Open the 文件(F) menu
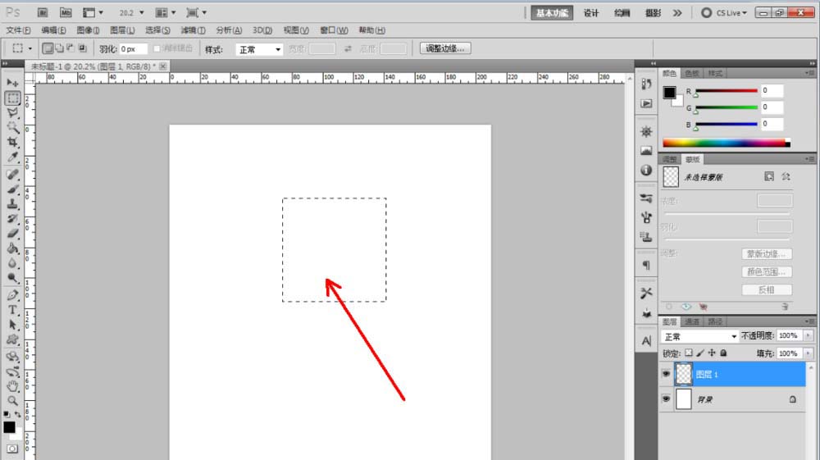The image size is (820, 460). coord(18,30)
